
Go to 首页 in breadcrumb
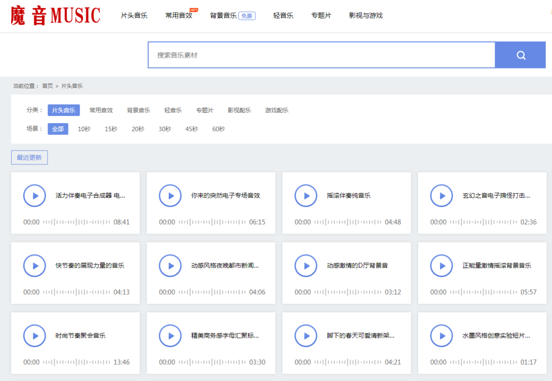(x=48, y=86)
